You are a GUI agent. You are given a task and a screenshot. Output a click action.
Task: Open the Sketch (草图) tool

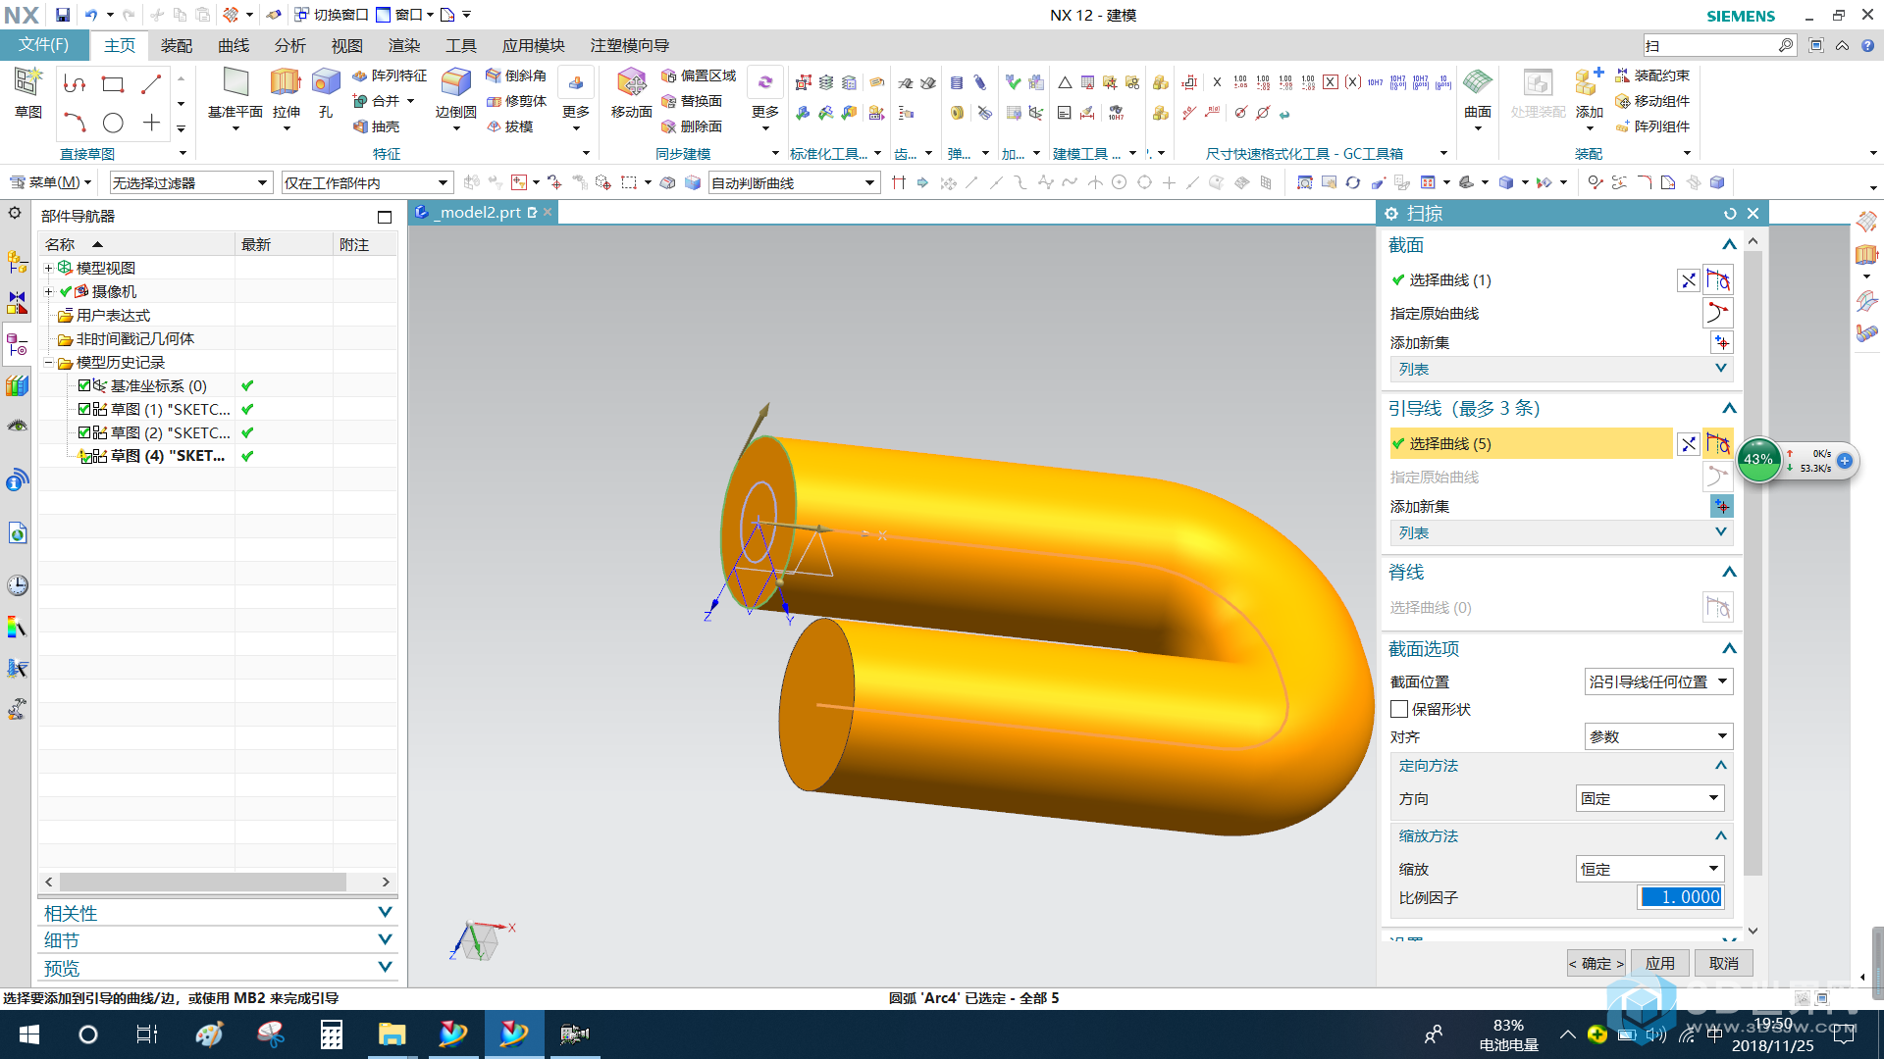[27, 91]
